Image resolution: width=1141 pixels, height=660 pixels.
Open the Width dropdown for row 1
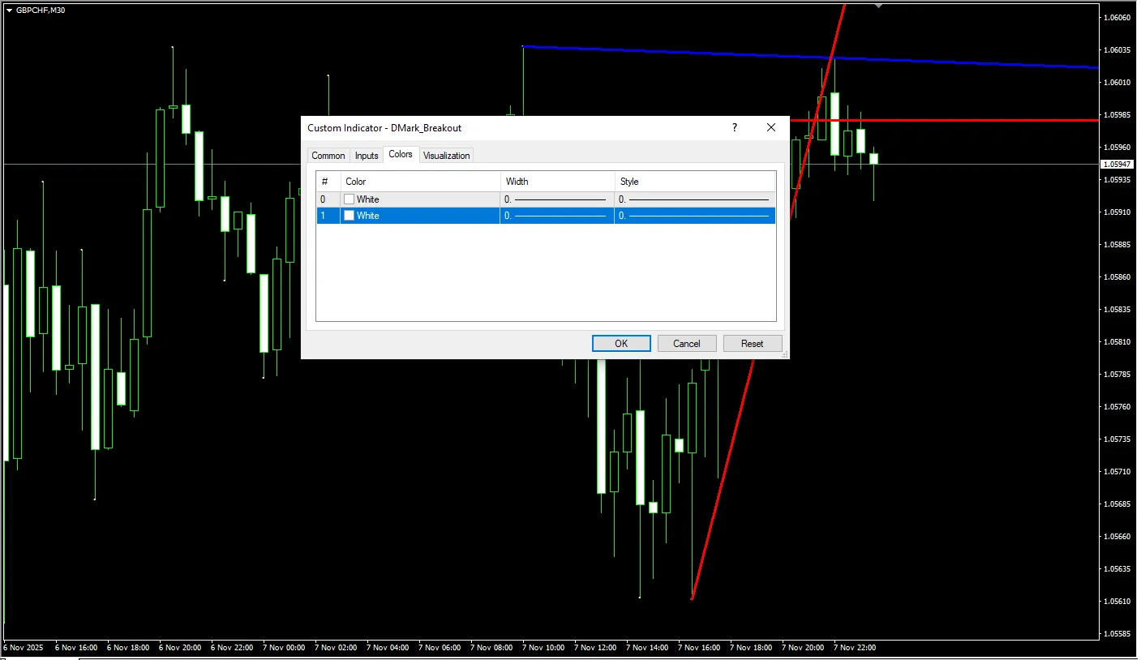[556, 216]
